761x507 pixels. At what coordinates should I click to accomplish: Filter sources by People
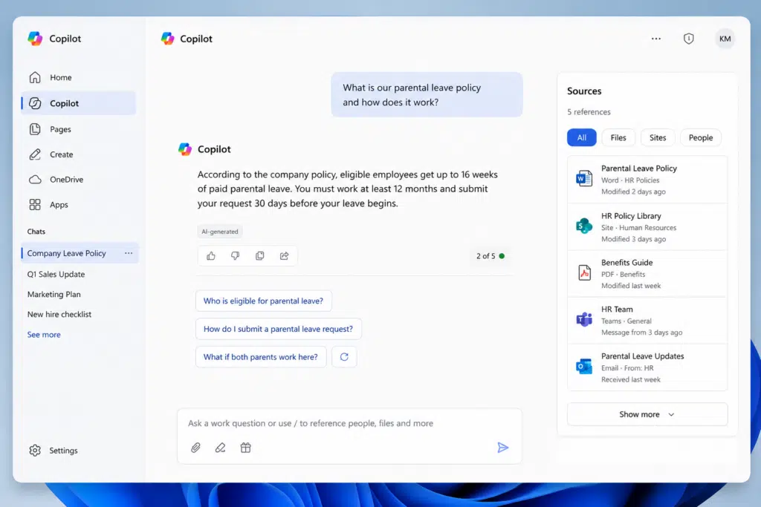coord(701,137)
